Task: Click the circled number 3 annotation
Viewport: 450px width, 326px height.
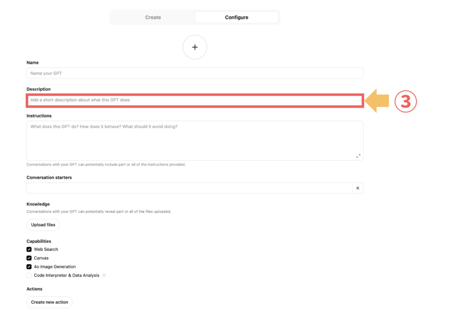Action: (406, 101)
